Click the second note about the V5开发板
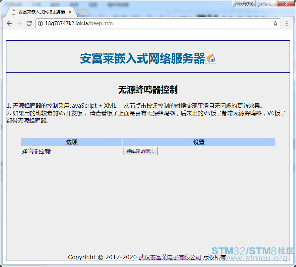This screenshot has width=296, height=267. click(146, 117)
